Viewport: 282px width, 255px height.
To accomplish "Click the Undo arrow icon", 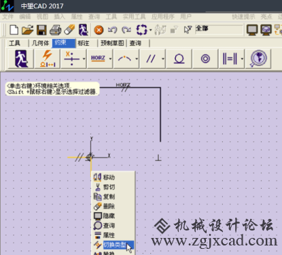I will click(113, 30).
